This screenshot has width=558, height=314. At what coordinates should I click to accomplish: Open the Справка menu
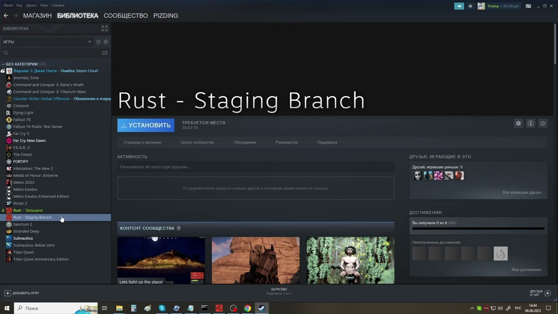point(58,5)
